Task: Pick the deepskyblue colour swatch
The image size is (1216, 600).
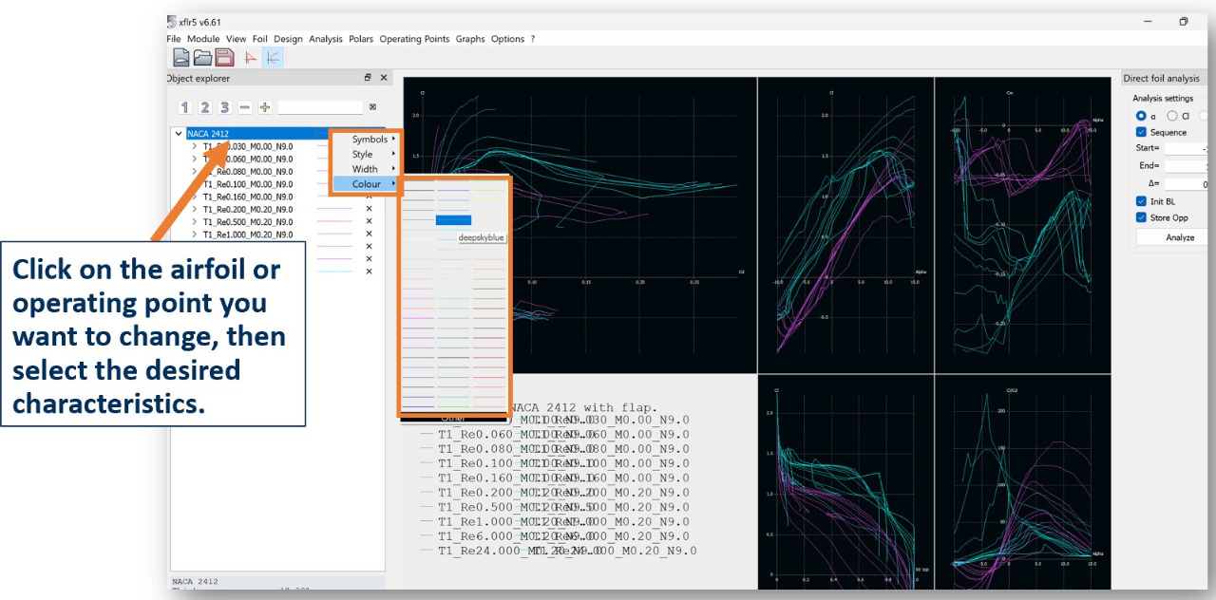Action: coord(453,220)
